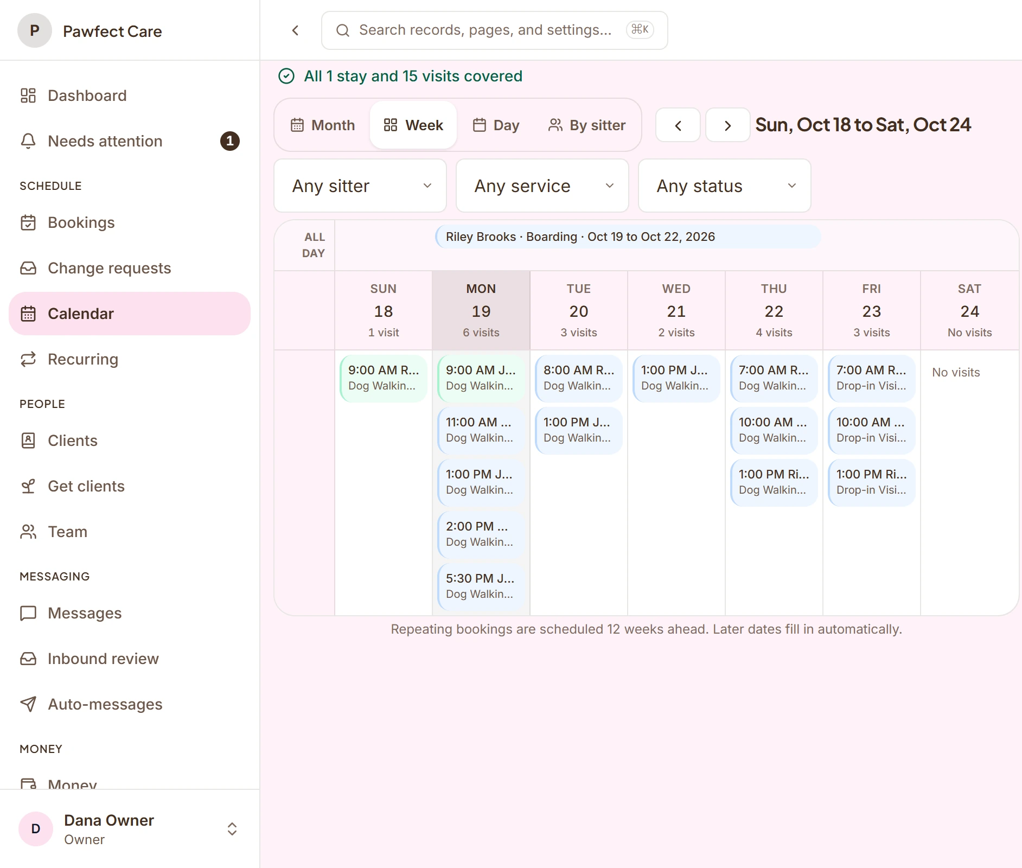Click the Needs attention badge showing 1

click(230, 141)
